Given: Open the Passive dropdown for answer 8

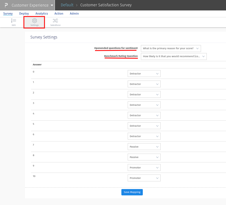Looking at the screenshot, I should coord(144,157).
